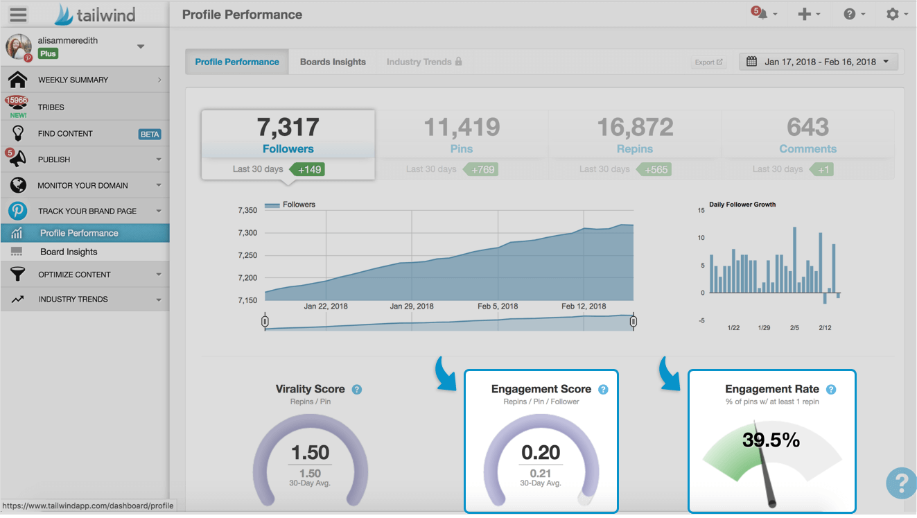Switch to the Boards Insights tab

pyautogui.click(x=333, y=61)
